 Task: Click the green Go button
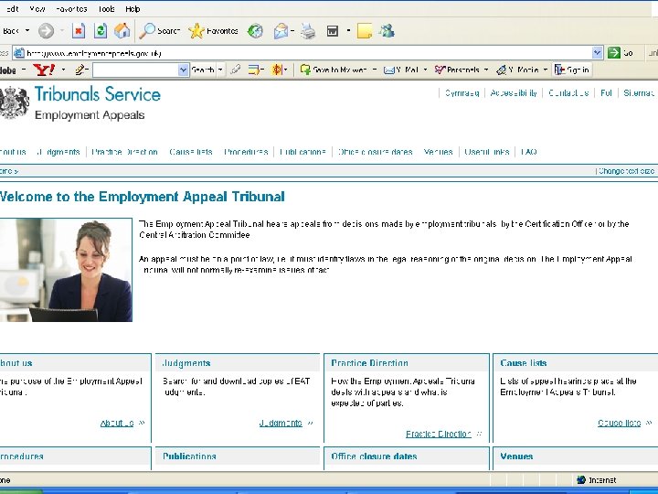click(621, 53)
